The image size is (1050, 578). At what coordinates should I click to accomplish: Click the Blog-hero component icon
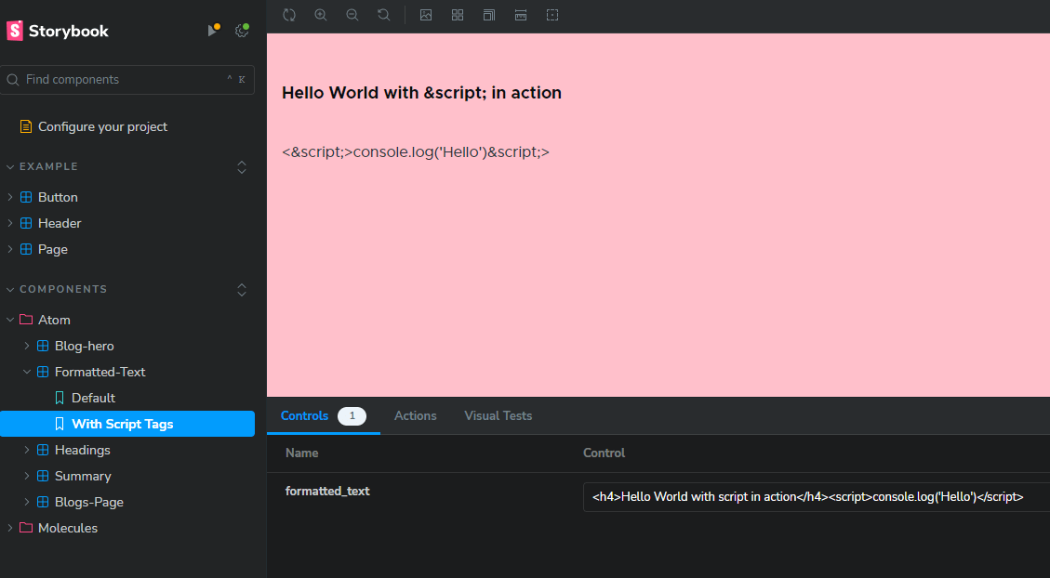(43, 346)
